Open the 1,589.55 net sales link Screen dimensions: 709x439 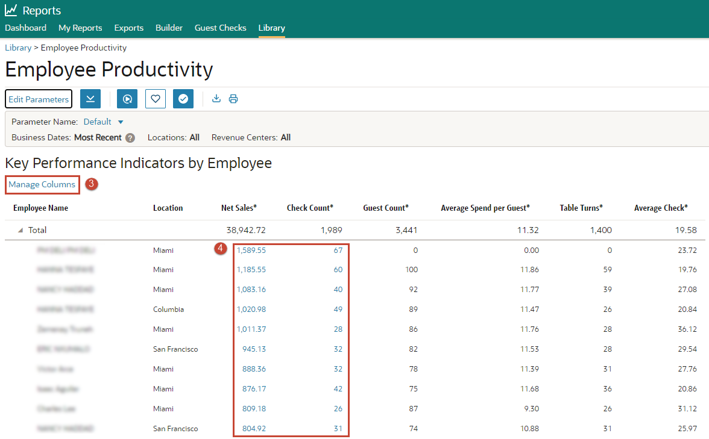[x=251, y=251]
